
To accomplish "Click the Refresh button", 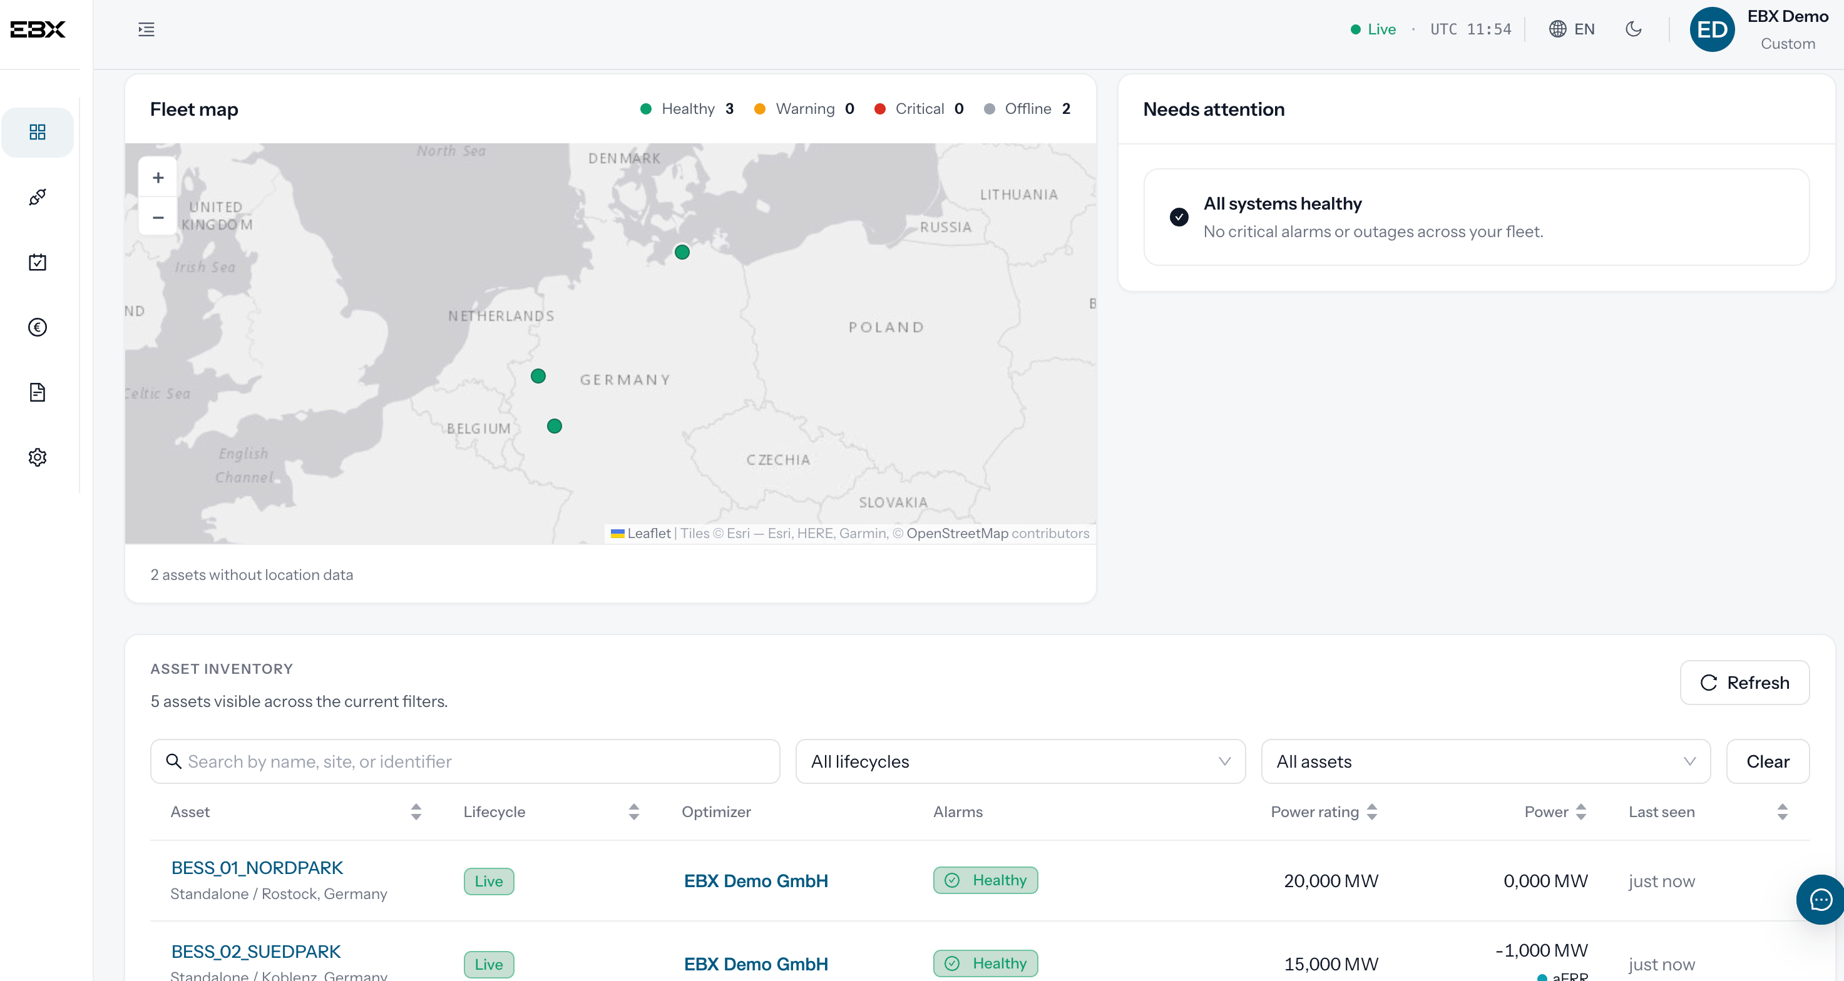I will tap(1744, 683).
